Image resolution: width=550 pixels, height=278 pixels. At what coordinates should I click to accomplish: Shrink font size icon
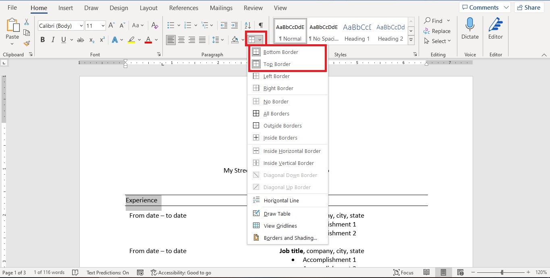(x=122, y=26)
